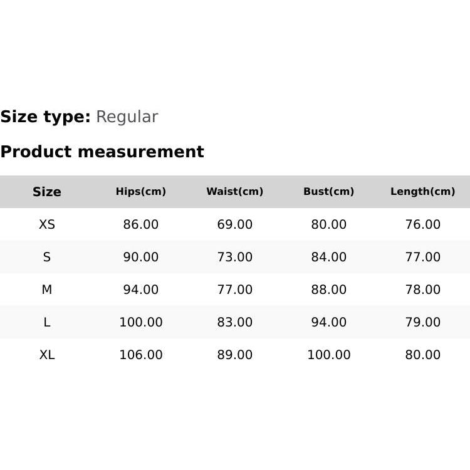Click the 76.00 length value for XS
470x470 pixels.
pyautogui.click(x=423, y=224)
